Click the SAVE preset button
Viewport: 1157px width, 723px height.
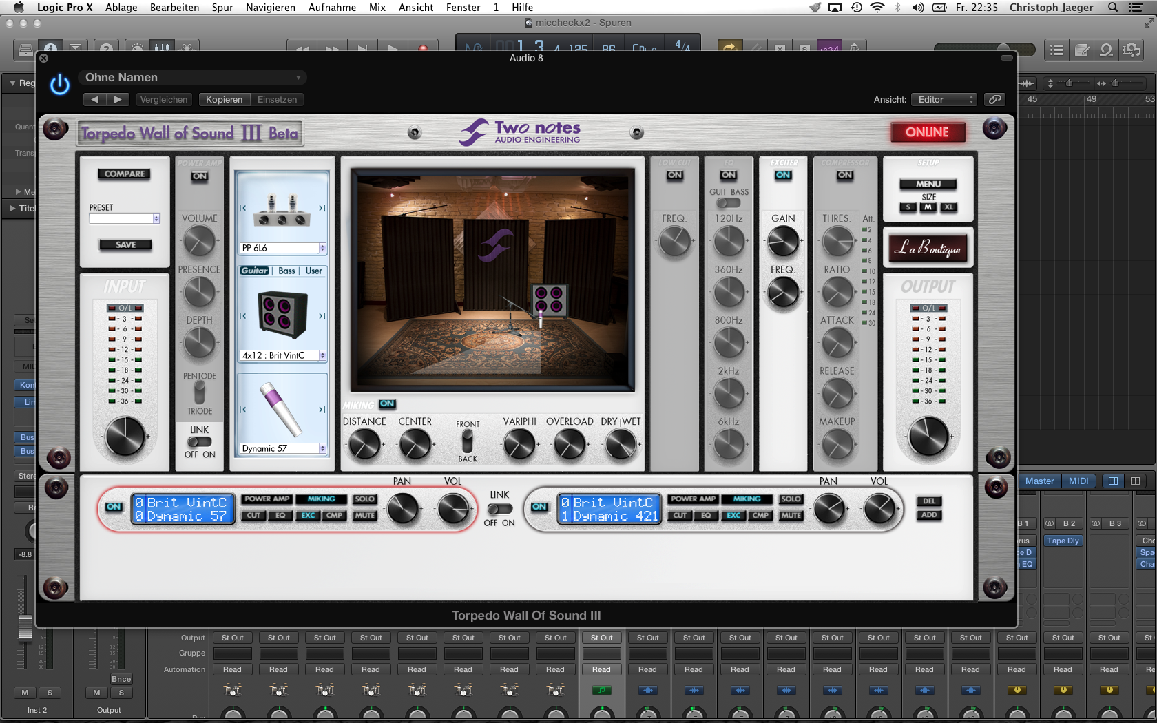(125, 244)
